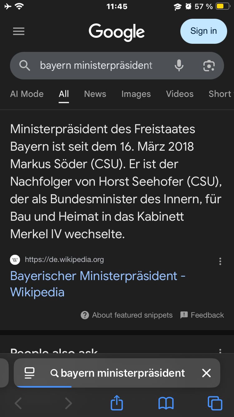Viewport: 234px width, 417px height.
Task: Open the Google hamburger menu
Action: (x=19, y=31)
